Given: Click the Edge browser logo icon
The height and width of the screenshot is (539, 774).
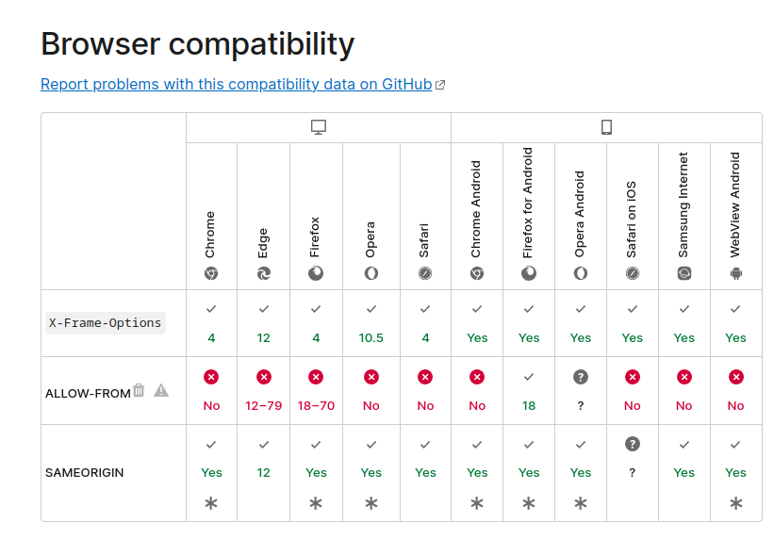Looking at the screenshot, I should click(264, 273).
